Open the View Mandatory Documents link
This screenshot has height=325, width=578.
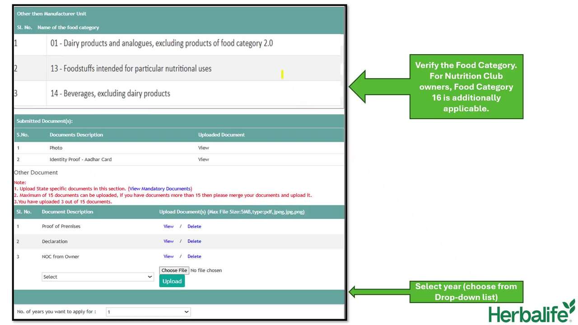click(160, 189)
